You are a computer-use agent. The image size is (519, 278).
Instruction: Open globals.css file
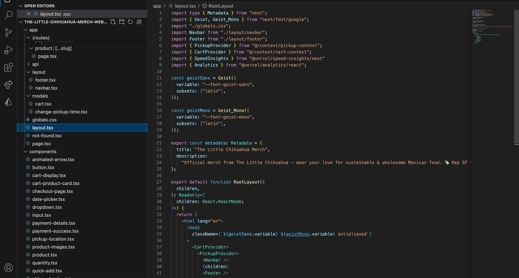(82, 120)
